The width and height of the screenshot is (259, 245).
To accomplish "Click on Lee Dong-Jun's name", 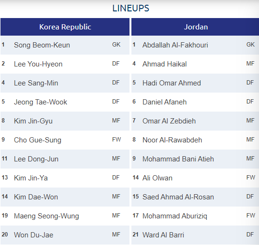I will point(36,159).
